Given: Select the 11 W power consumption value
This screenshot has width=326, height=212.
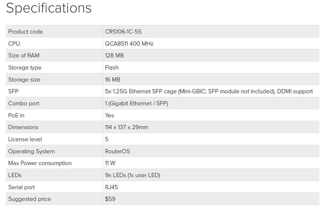Looking at the screenshot, I should tap(110, 163).
